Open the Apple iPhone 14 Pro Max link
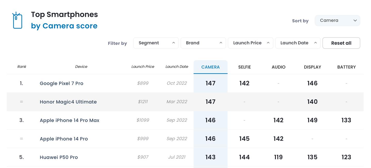The image size is (371, 168). point(69,120)
